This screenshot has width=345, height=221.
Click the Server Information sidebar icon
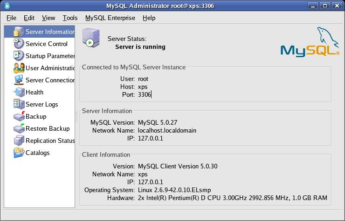(19, 32)
